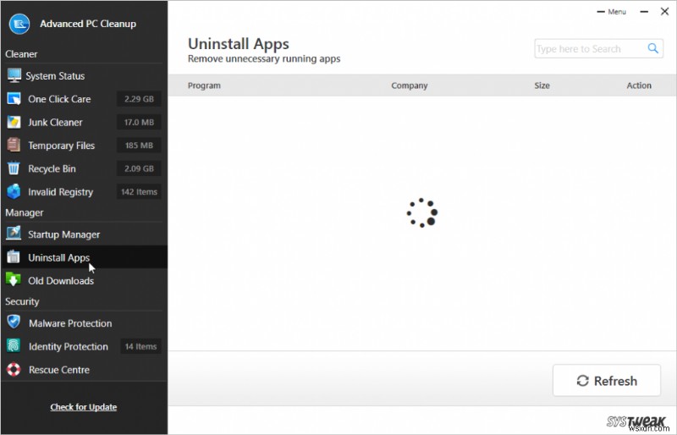
Task: Open Invalid Registry section
Action: pyautogui.click(x=84, y=192)
